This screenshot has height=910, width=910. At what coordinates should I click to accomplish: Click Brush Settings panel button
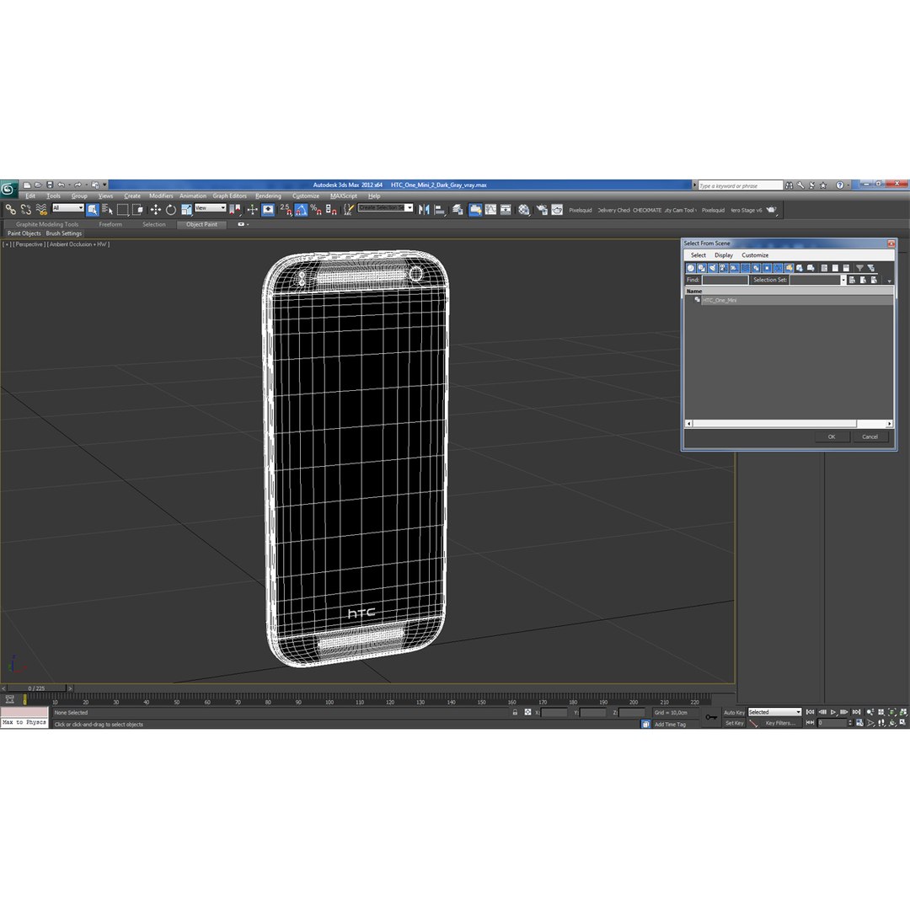point(64,233)
